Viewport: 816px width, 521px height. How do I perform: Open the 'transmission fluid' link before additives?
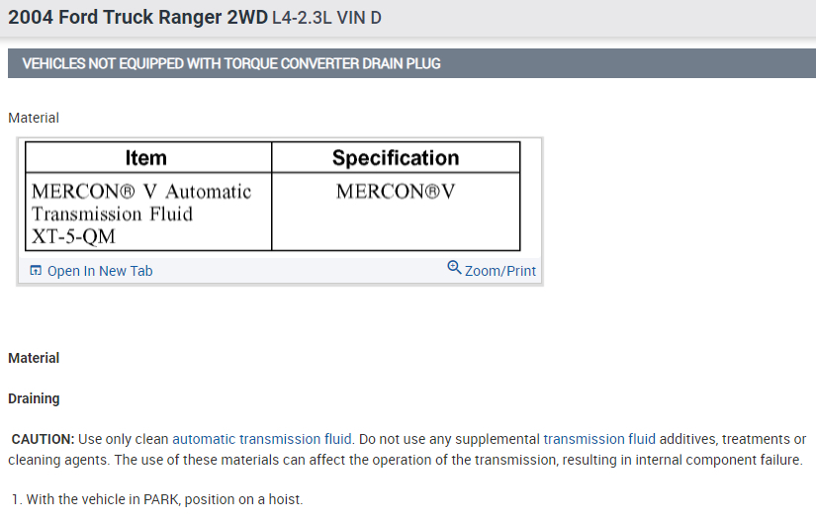click(x=598, y=439)
